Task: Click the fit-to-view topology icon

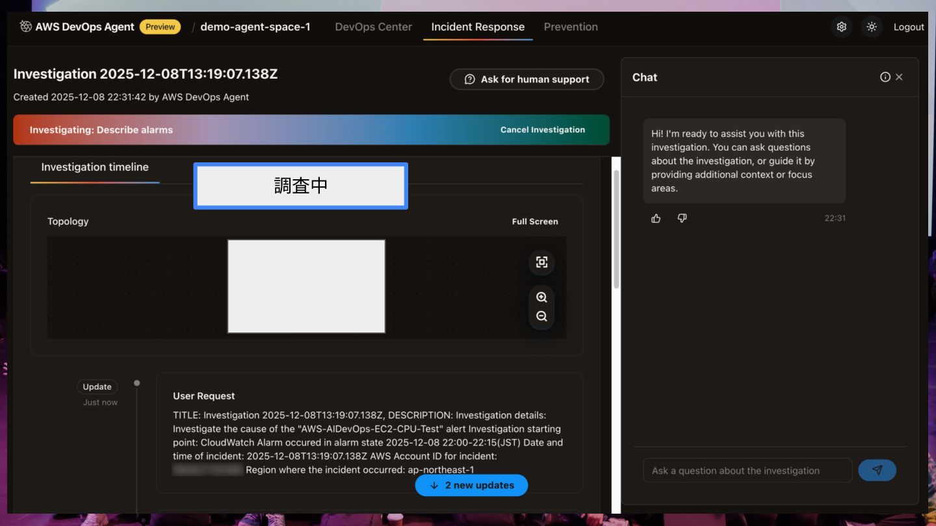Action: (x=541, y=262)
